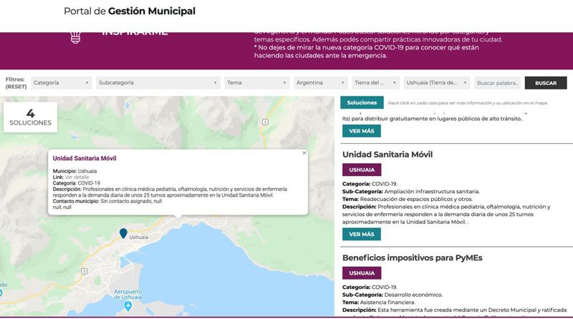This screenshot has width=573, height=319.
Task: Click the (RESET) filters link
Action: [x=16, y=87]
